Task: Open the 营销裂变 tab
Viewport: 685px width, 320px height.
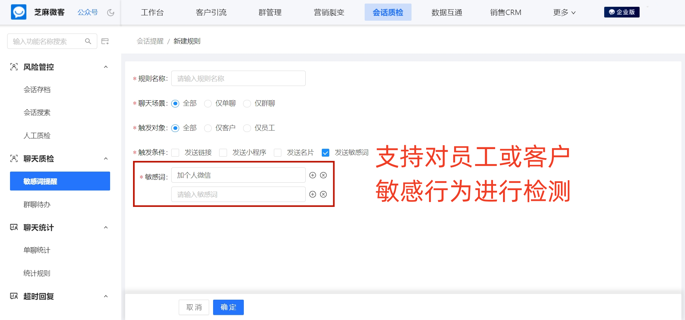Action: click(x=329, y=12)
